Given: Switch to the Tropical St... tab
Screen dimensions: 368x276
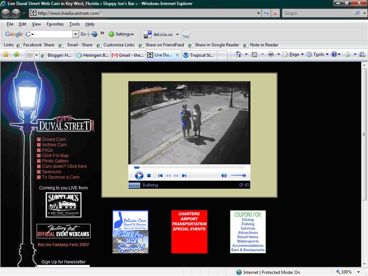Looking at the screenshot, I should 199,55.
